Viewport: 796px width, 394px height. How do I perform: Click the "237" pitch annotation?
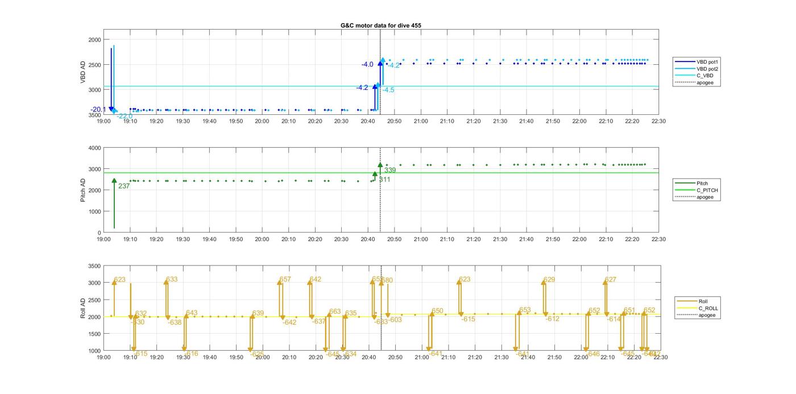pyautogui.click(x=124, y=186)
